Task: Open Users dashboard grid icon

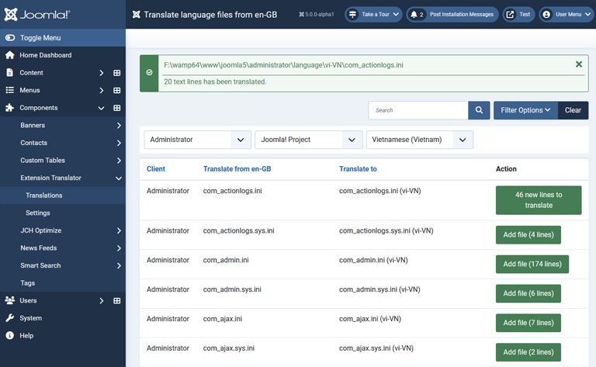Action: coord(117,300)
